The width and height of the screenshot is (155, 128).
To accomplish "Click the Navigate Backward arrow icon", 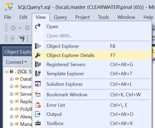I will click(x=13, y=28).
